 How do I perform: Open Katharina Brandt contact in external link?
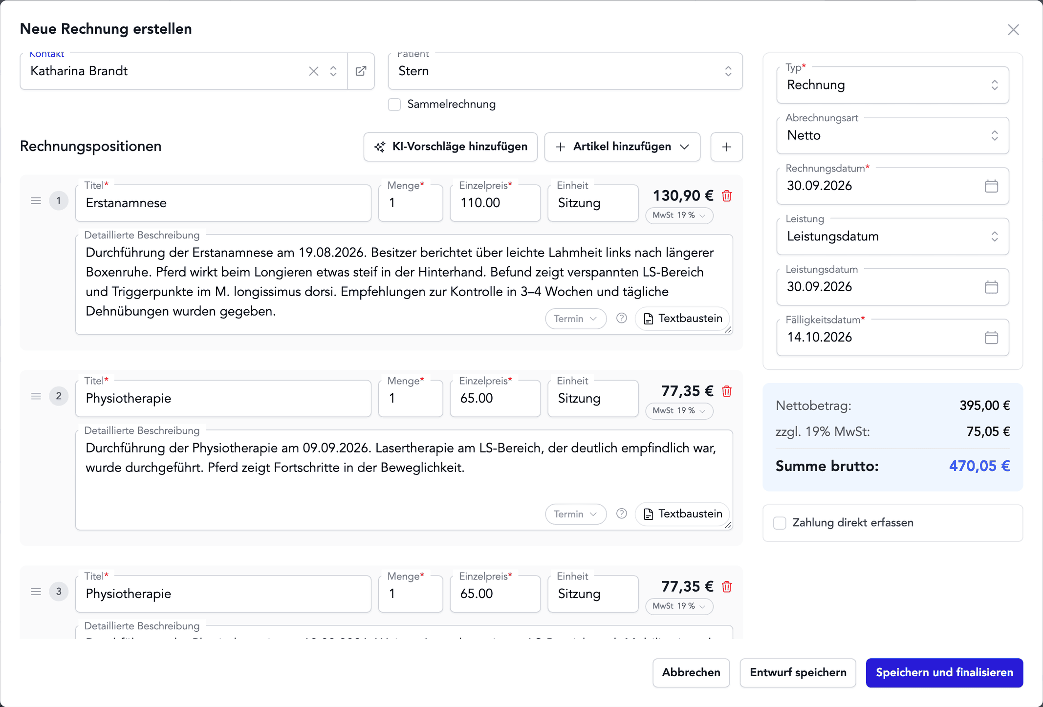tap(361, 71)
